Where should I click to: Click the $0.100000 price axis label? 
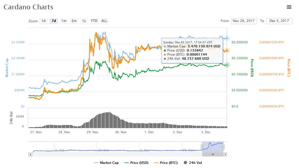click(x=240, y=75)
